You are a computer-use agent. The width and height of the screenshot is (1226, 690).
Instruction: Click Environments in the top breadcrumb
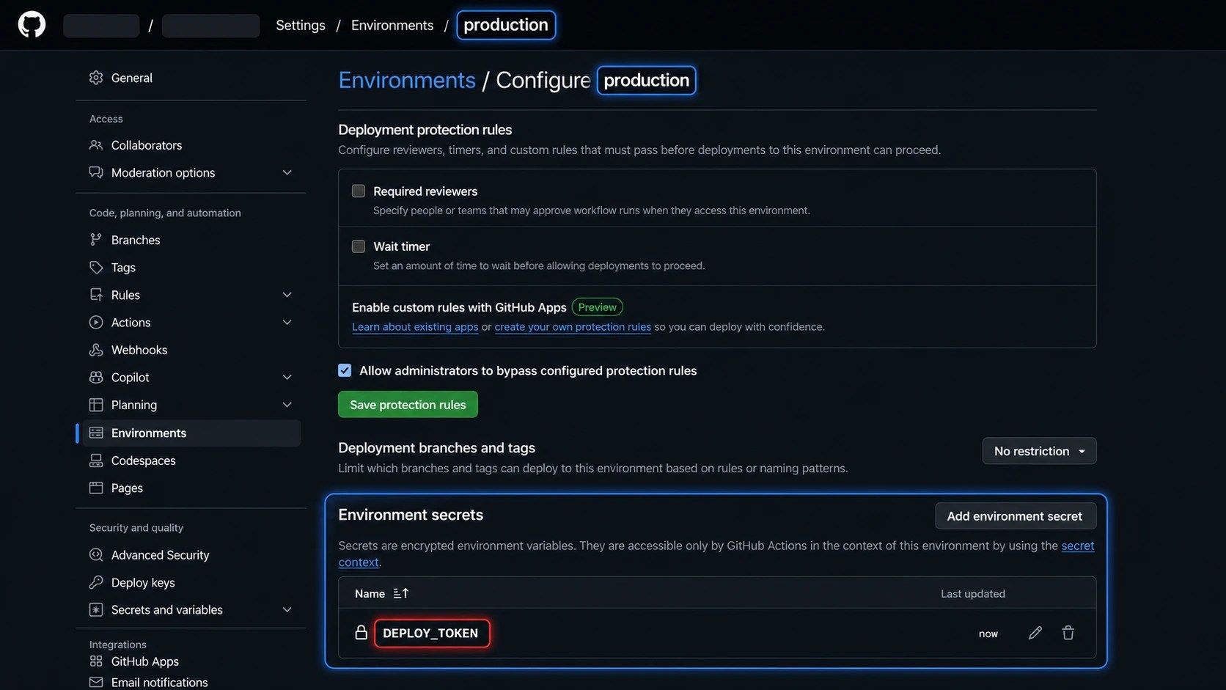tap(392, 25)
